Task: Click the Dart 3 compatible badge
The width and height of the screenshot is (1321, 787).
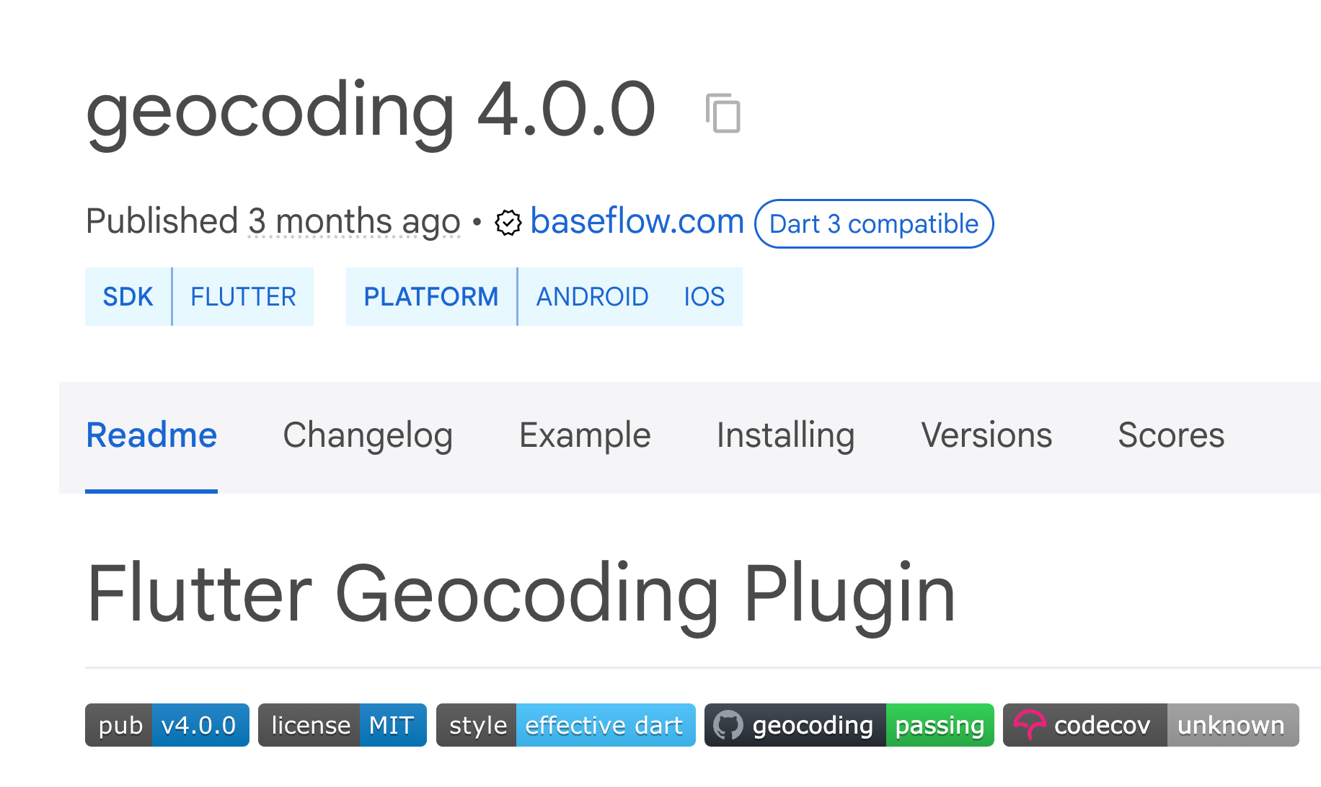Action: point(874,224)
